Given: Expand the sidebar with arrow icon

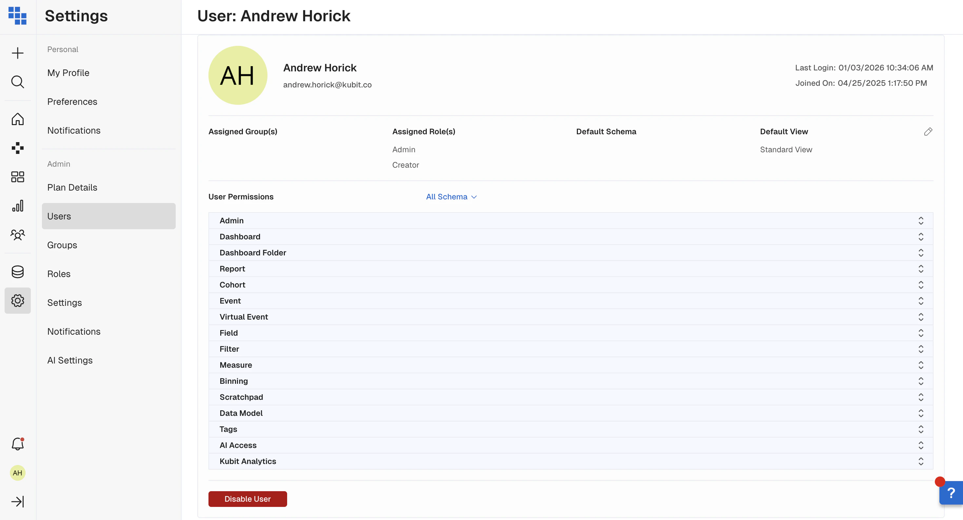Looking at the screenshot, I should click(18, 501).
